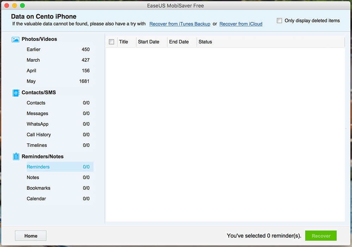Select the highlighted Reminders item
Screen dimensions: 352x247
point(60,167)
